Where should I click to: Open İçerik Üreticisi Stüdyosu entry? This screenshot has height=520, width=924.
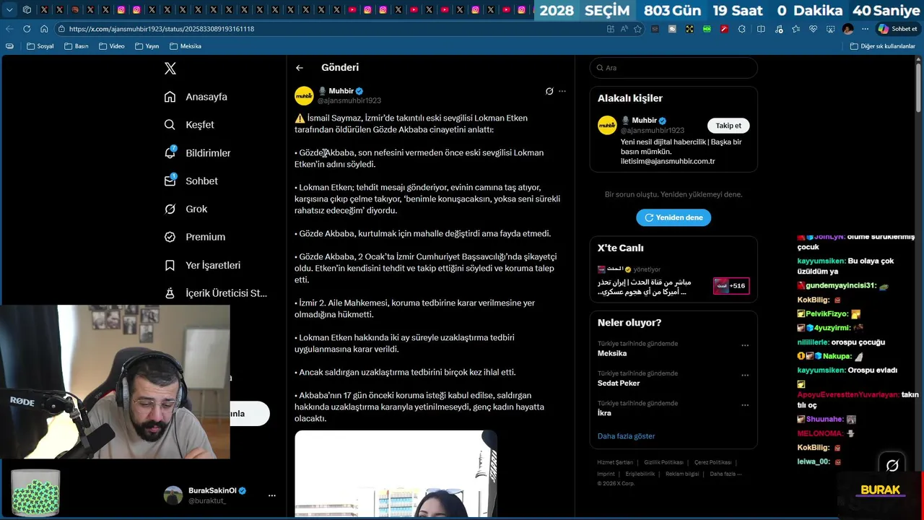216,293
